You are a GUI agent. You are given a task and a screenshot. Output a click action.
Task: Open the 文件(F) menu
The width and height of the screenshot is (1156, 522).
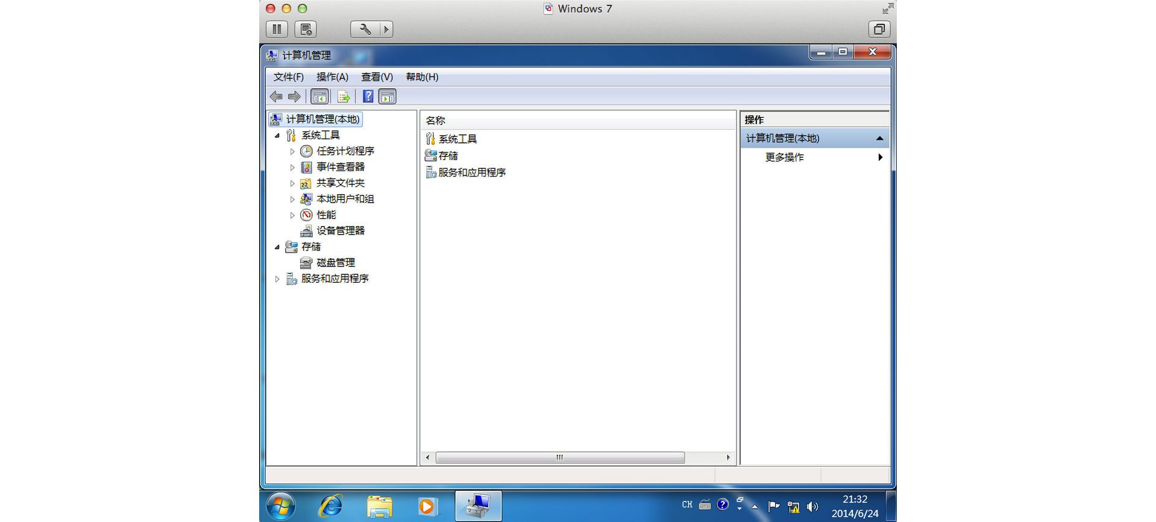tap(289, 77)
